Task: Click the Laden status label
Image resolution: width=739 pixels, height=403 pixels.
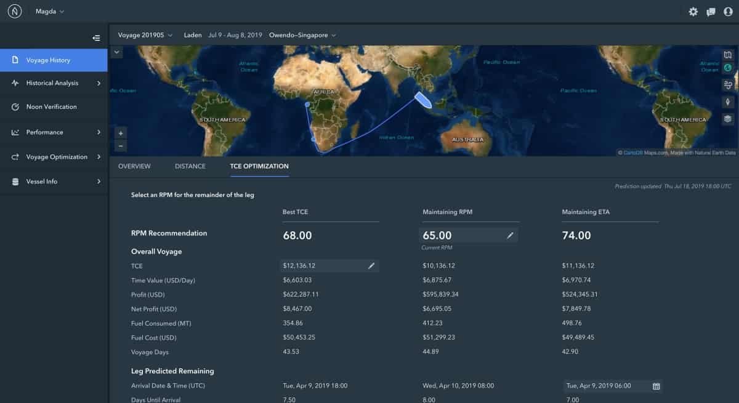Action: (192, 35)
